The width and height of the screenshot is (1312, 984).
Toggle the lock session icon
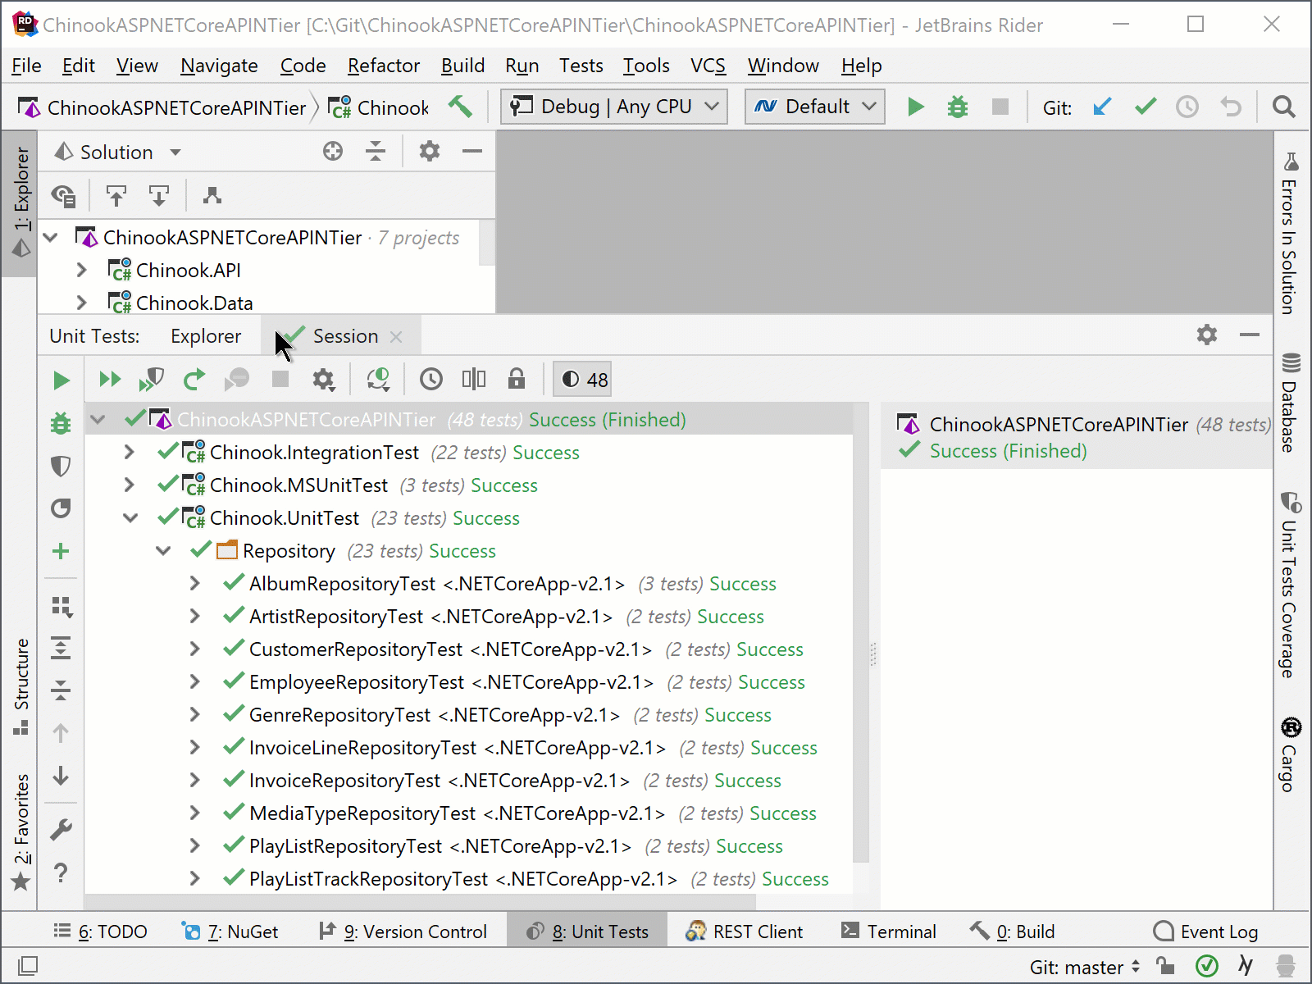coord(516,379)
